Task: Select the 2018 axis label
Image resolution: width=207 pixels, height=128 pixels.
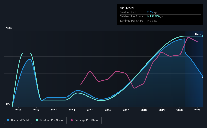Action: (144, 110)
